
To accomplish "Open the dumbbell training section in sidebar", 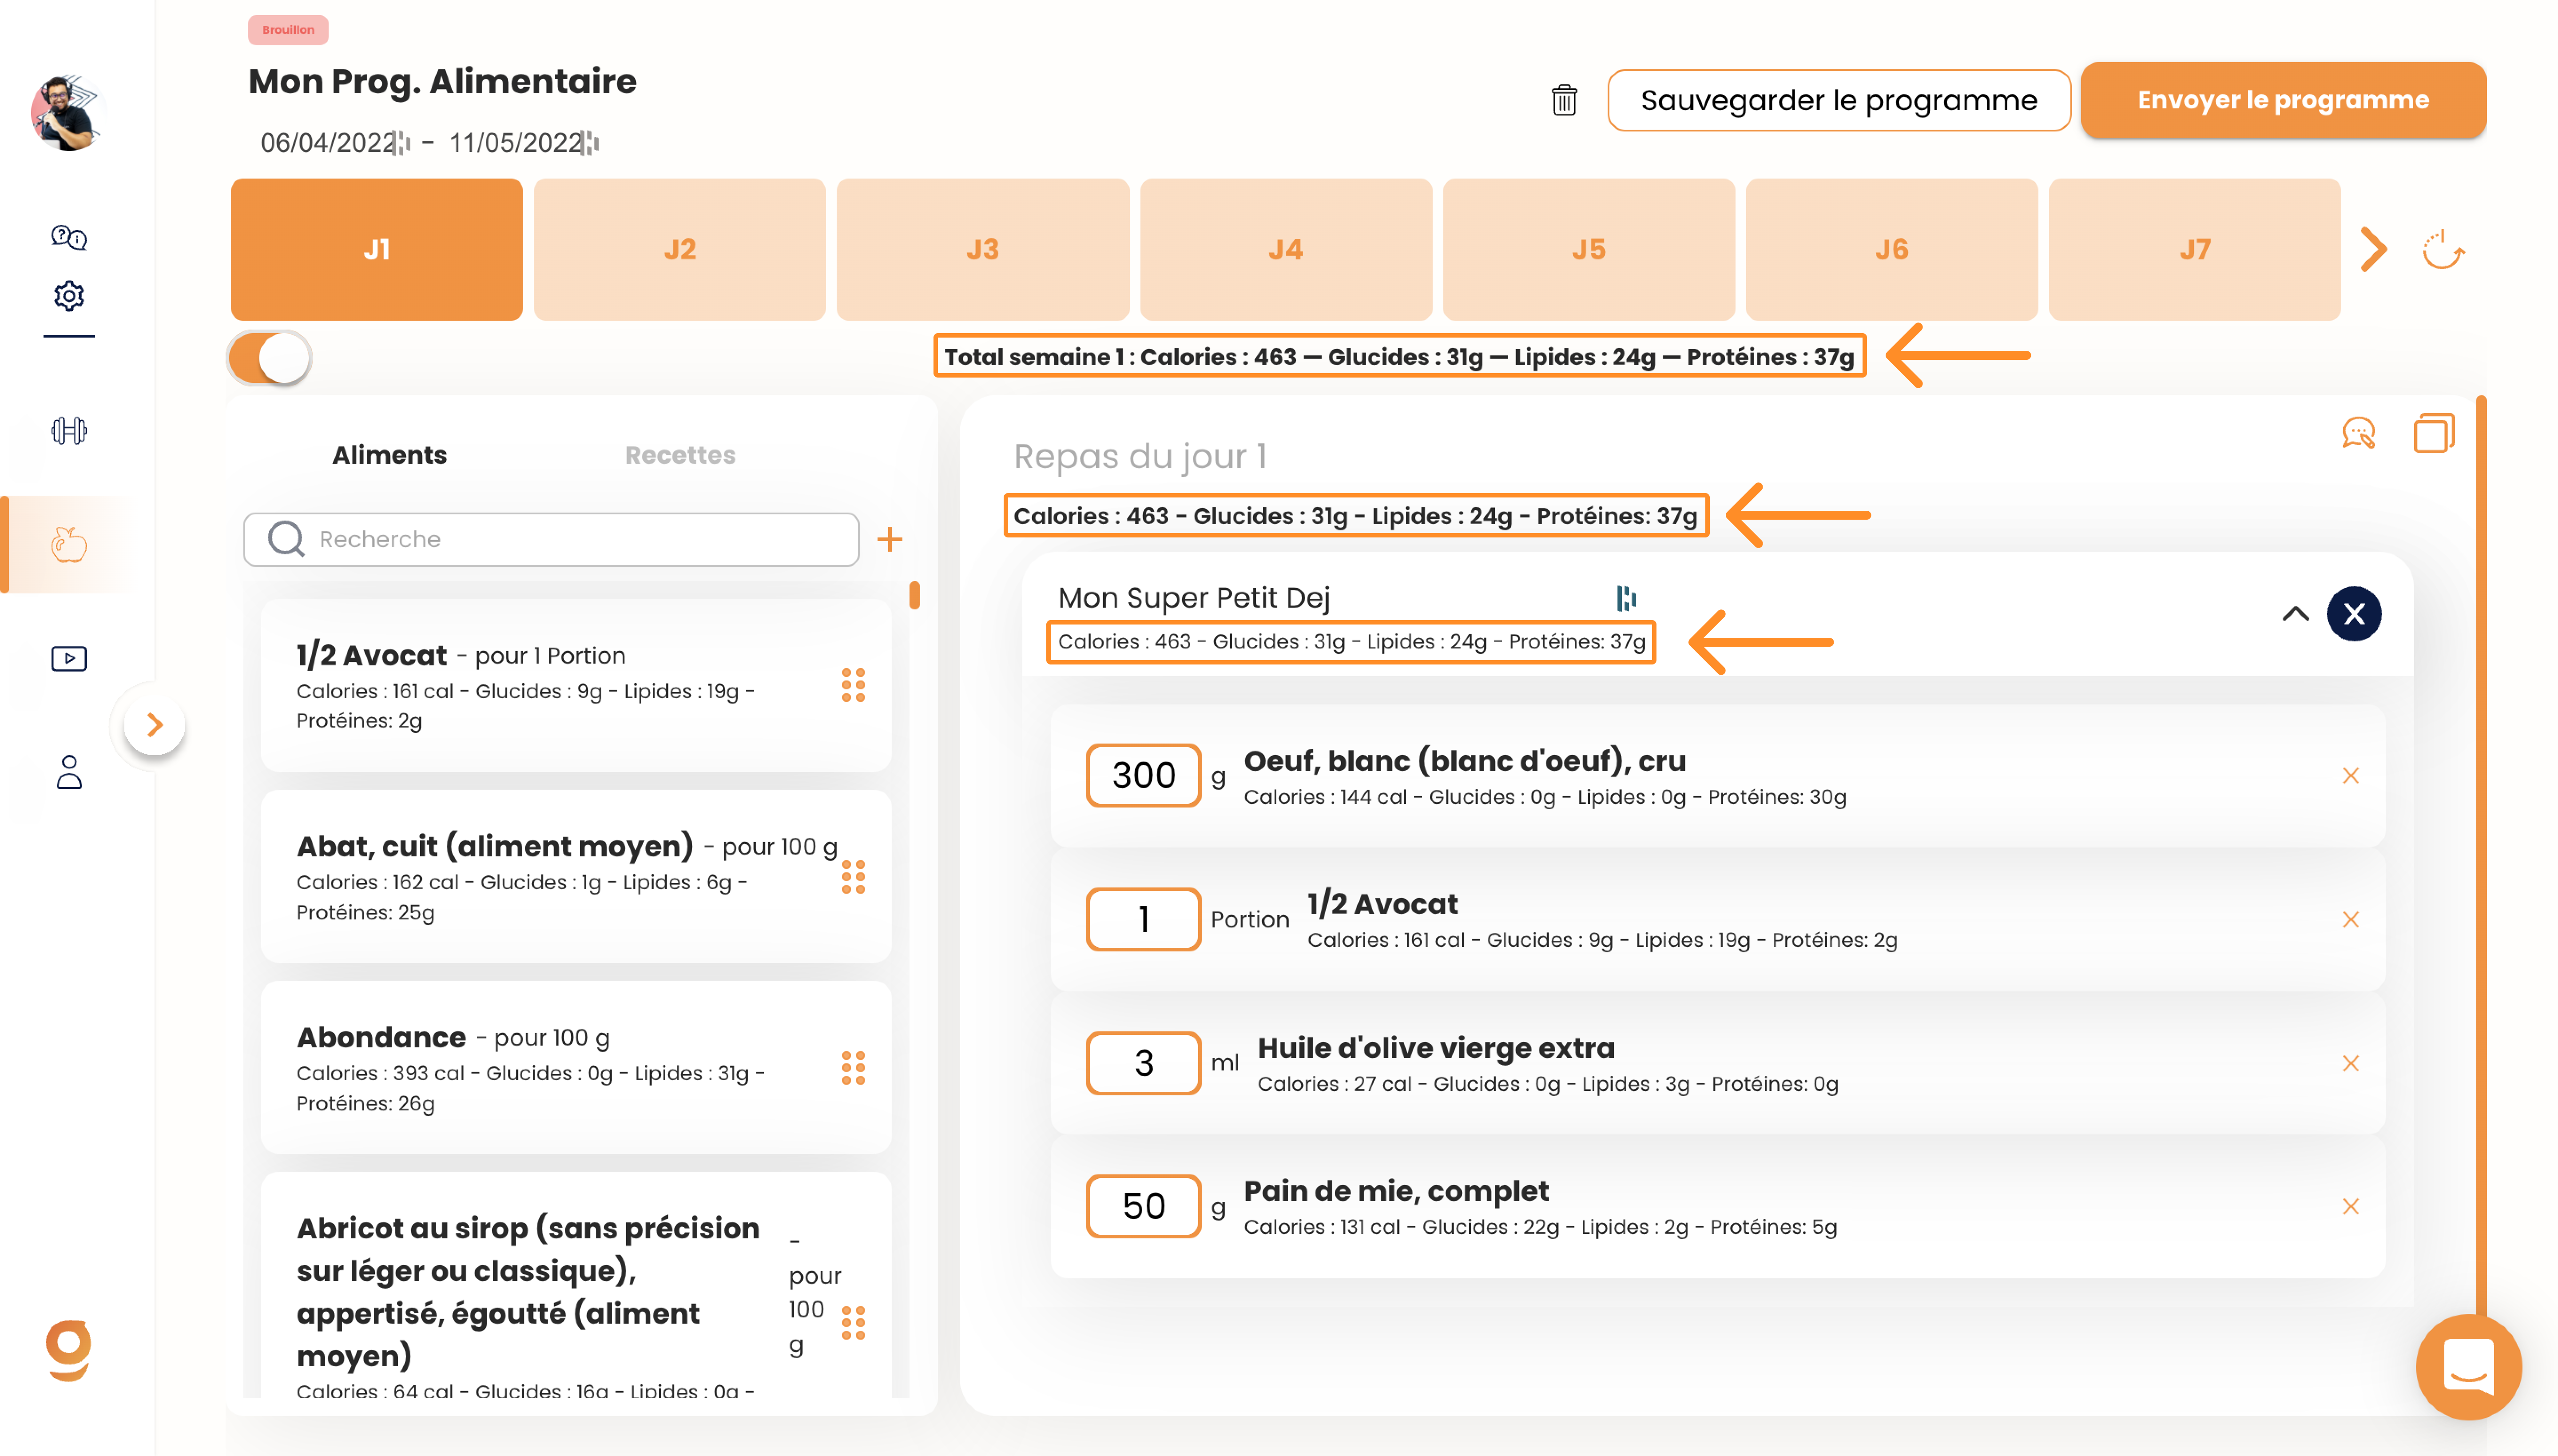I will coord(69,431).
